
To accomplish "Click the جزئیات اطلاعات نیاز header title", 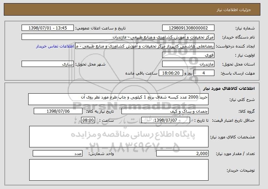I will pyautogui.click(x=234, y=10).
